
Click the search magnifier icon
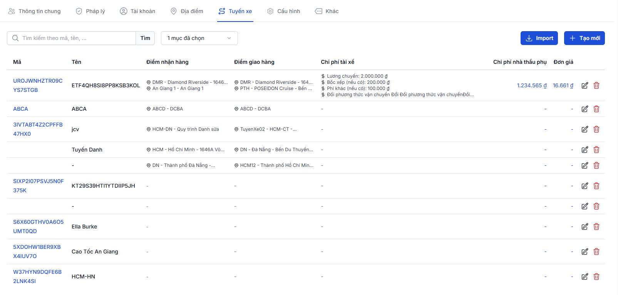pos(15,38)
